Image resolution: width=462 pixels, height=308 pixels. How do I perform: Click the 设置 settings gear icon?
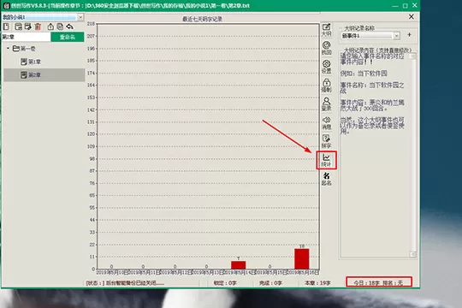pos(326,67)
